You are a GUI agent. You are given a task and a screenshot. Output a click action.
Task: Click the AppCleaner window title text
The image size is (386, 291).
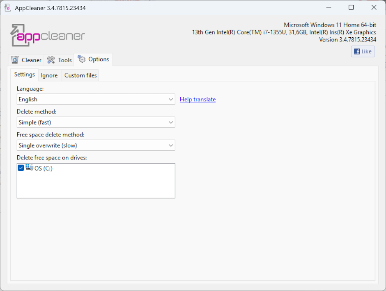50,8
